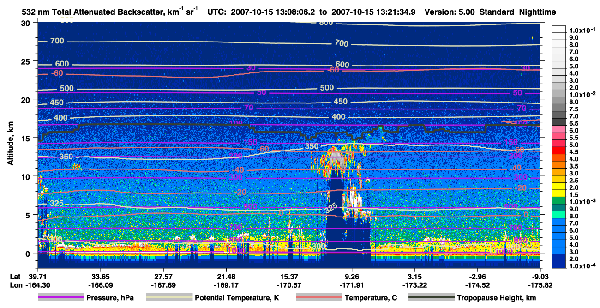This screenshot has width=600, height=308.
Task: Click the altitude axis tick "10"
Action: click(26, 176)
